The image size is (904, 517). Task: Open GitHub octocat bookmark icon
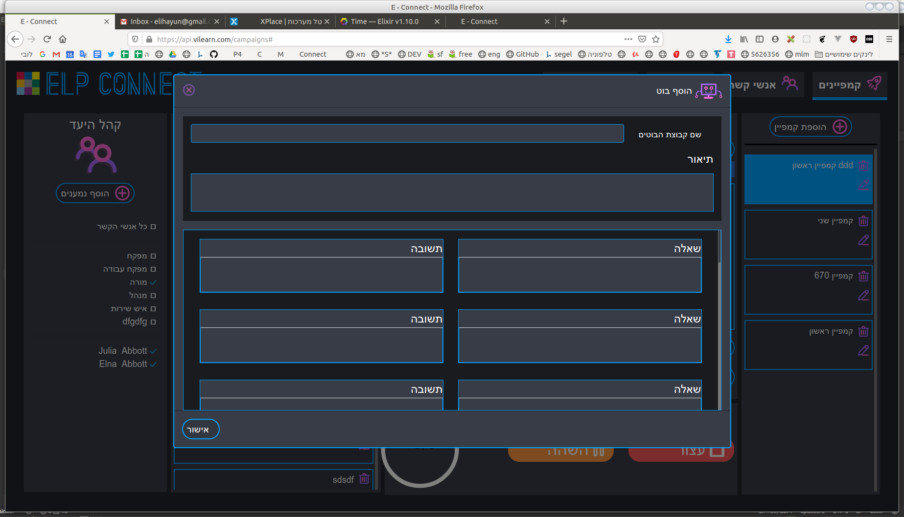pyautogui.click(x=214, y=54)
